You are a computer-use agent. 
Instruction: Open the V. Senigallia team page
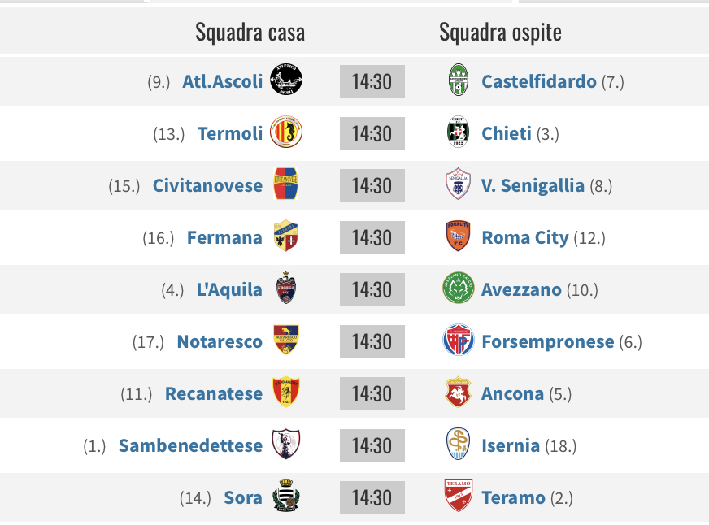tap(533, 185)
